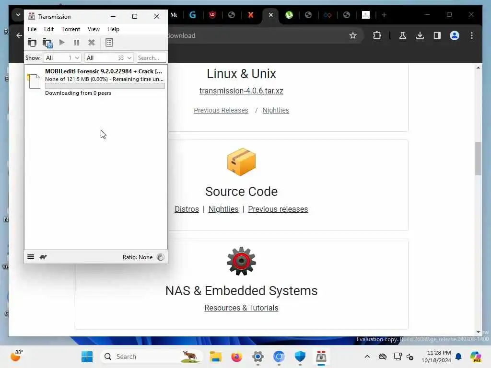Open the View menu in Transmission
The width and height of the screenshot is (491, 368).
pos(94,29)
